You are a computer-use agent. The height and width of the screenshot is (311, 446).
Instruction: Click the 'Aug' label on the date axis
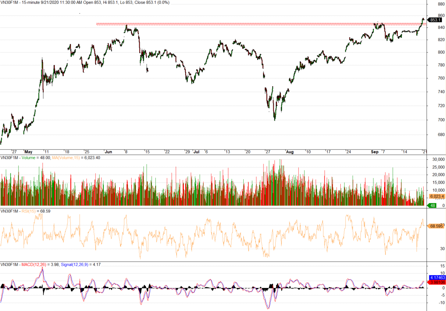290,152
